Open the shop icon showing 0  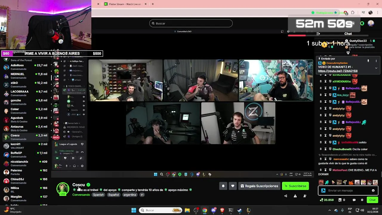(342, 200)
